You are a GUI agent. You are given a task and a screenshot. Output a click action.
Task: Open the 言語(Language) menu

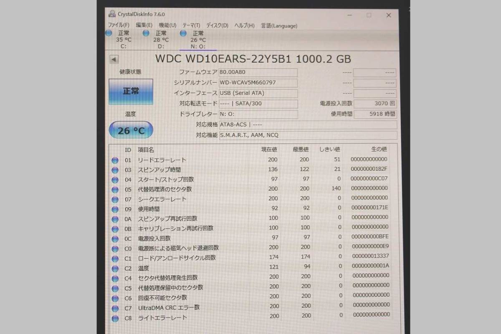coord(279,25)
